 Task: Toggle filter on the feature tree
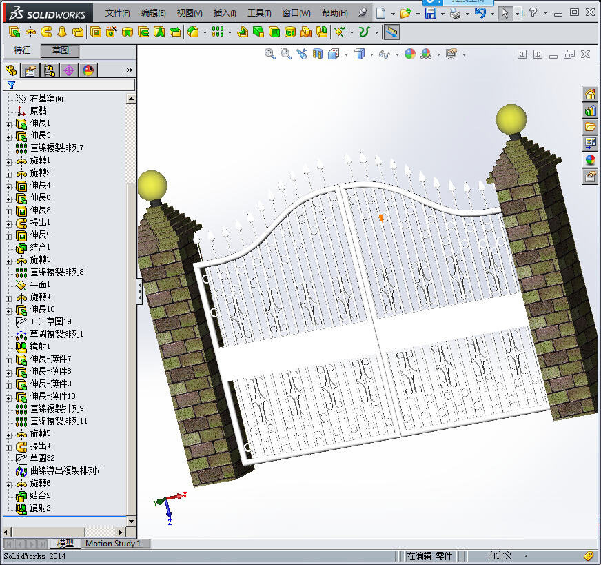[11, 85]
